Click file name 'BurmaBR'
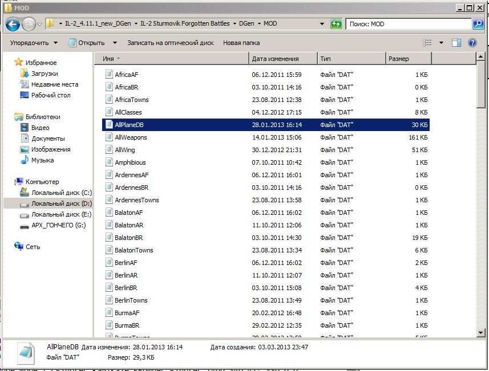Screen dimensions: 489x371 tap(127, 325)
